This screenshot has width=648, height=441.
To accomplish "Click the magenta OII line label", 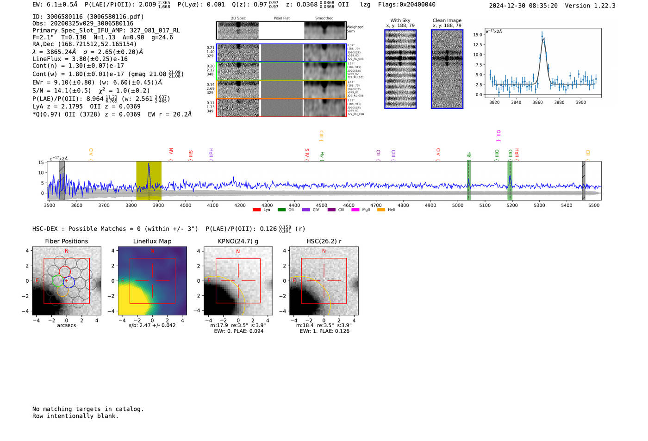I will click(498, 136).
